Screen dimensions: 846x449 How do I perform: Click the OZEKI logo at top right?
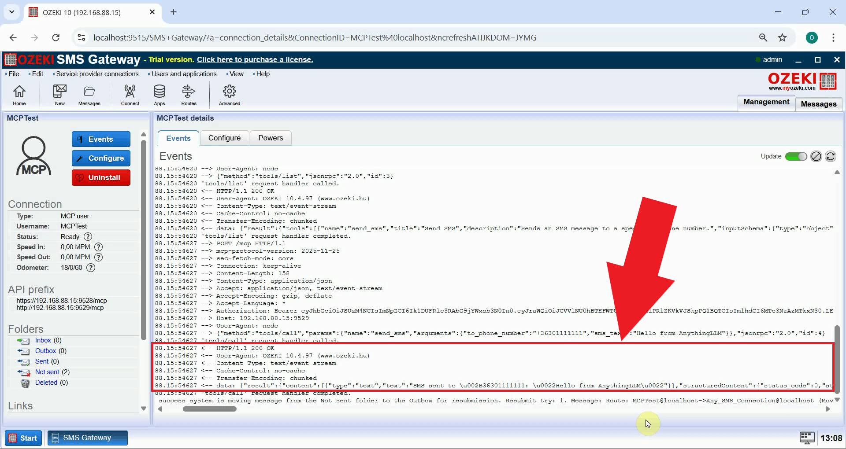802,81
